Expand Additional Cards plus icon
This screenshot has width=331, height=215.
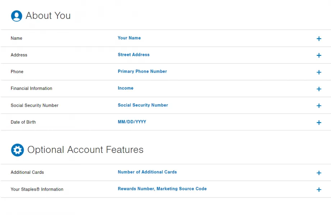319,173
